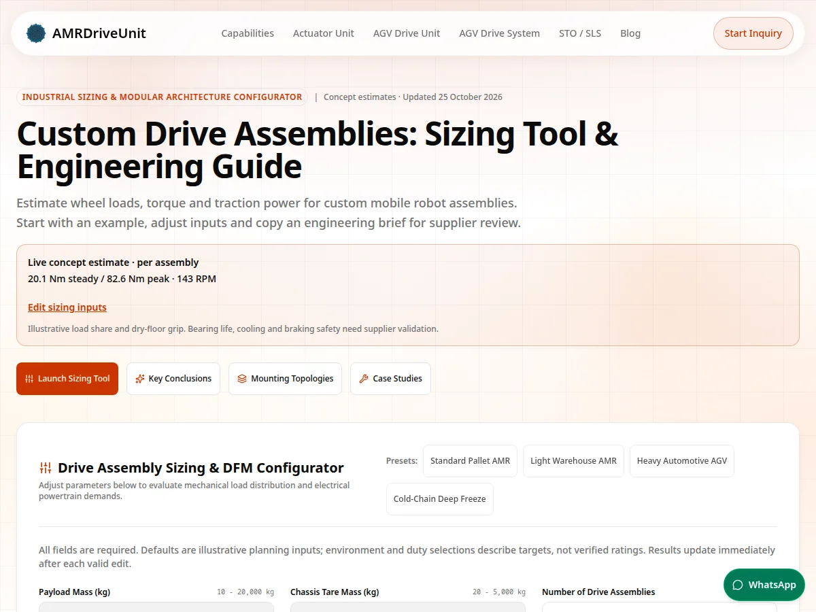The image size is (816, 612).
Task: Click 'Drive Assembly Sizing & DFM Configurator' heading
Action: [201, 468]
